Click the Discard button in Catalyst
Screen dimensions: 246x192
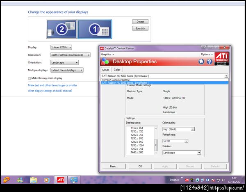[x=190, y=166]
